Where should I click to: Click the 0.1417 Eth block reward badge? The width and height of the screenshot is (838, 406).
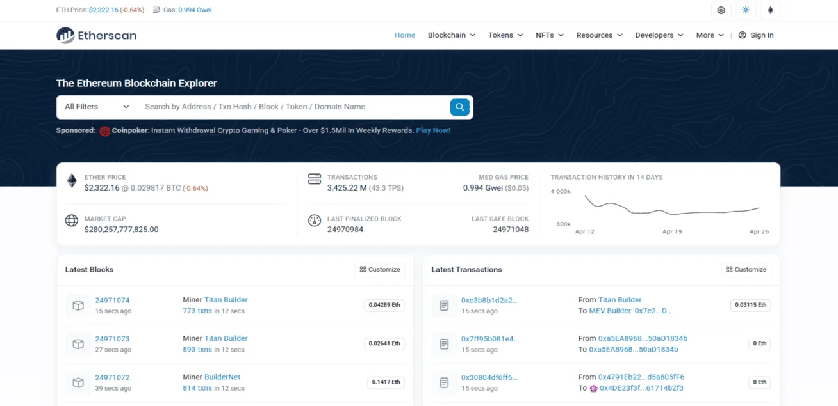[386, 382]
